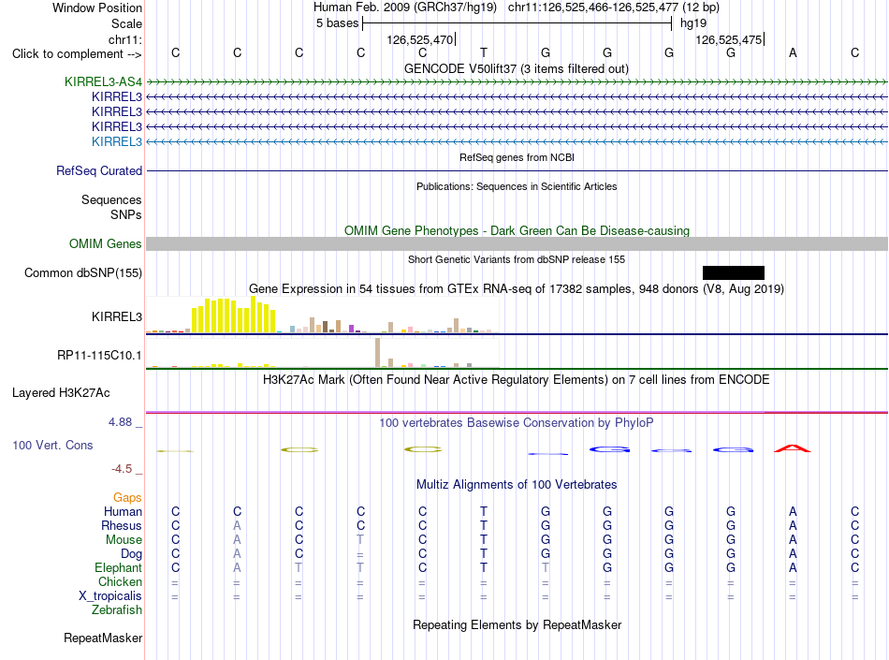889x660 pixels.
Task: Open the 100 Vert. Cons track label
Action: click(52, 445)
